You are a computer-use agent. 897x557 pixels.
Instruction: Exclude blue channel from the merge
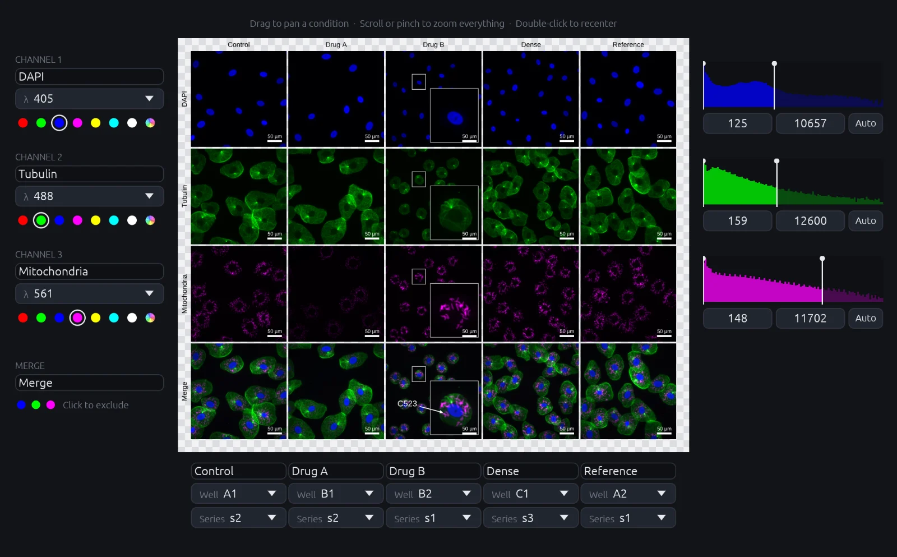pos(21,405)
